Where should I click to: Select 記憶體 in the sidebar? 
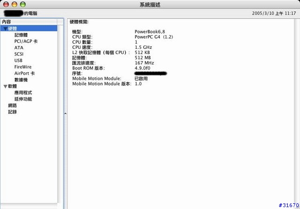pos(21,35)
